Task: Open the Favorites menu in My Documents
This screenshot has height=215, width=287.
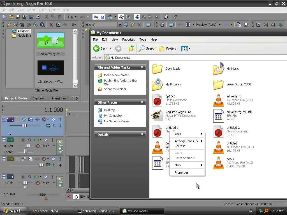Action: (x=128, y=39)
